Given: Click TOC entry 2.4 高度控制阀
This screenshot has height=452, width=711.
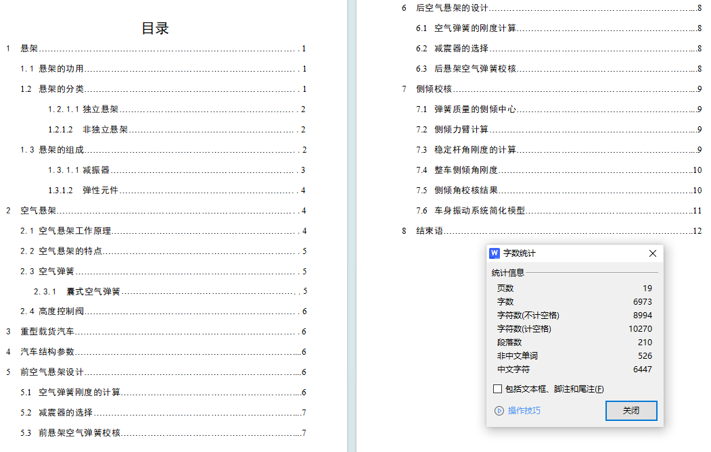Looking at the screenshot, I should (163, 311).
